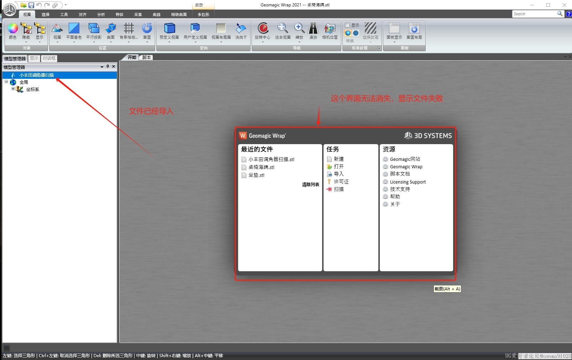Enable the 显示 texture checkbox
This screenshot has height=360, width=572.
347,25
